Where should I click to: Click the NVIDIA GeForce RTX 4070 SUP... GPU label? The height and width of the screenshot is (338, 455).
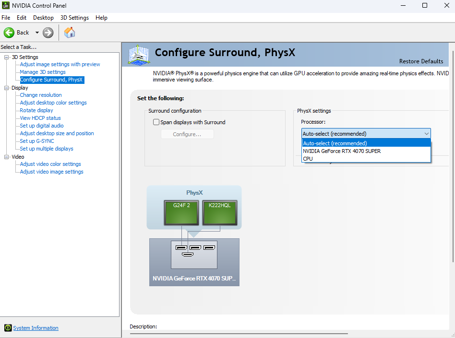(194, 278)
